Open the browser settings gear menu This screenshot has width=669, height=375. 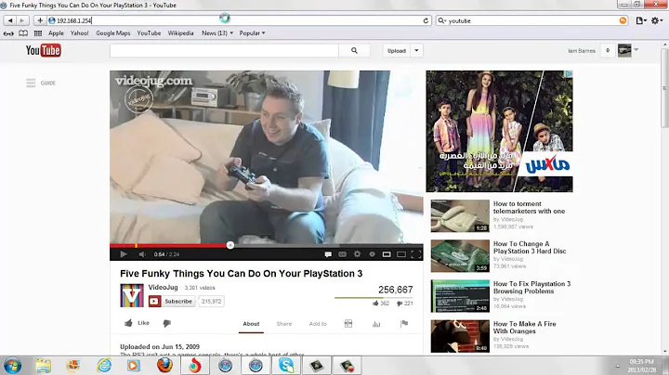(x=657, y=20)
